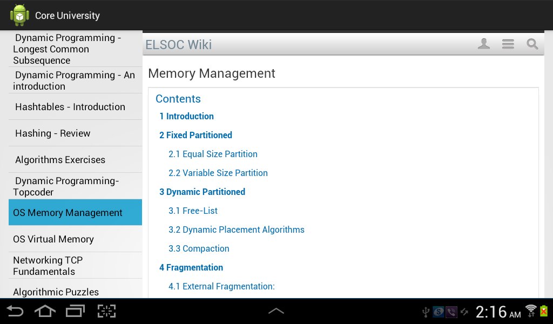This screenshot has height=324, width=553.
Task: Collapse the navigation bar with the chevron
Action: click(x=276, y=311)
